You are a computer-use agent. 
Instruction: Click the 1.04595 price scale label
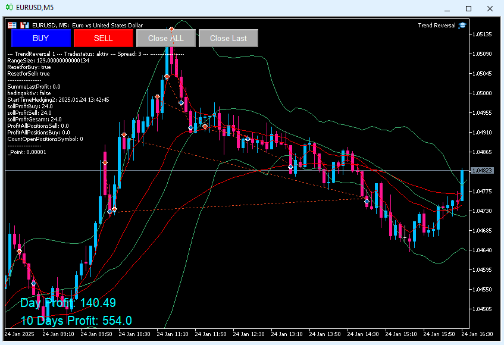click(x=482, y=269)
